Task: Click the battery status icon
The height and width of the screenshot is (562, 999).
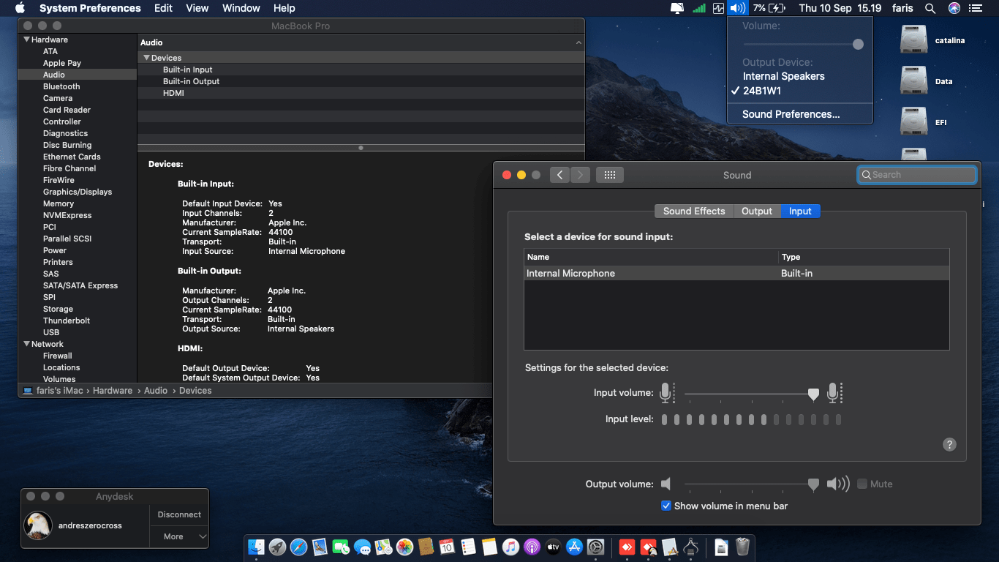Action: pos(777,8)
